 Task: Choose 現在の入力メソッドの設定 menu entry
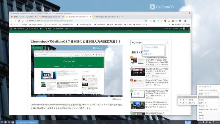tap(208, 109)
